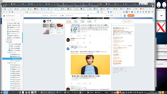Open モーメント nav item
Screen dimensions: 167x94
54,16
